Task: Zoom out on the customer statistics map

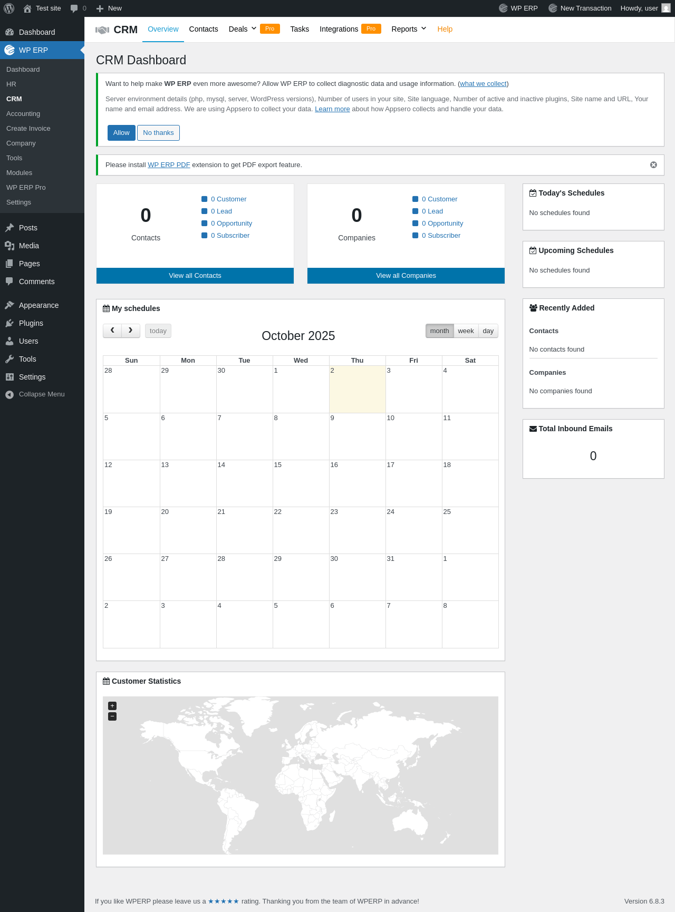Action: tap(112, 716)
